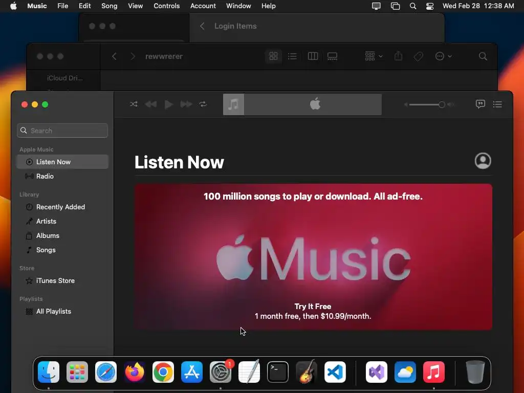The image size is (524, 393).
Task: Open the Music app menu
Action: click(x=37, y=6)
